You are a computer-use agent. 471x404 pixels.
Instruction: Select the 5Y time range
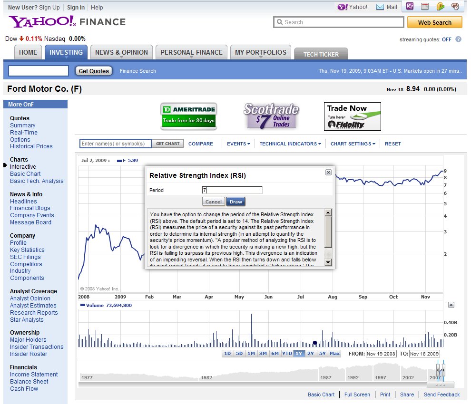323,354
